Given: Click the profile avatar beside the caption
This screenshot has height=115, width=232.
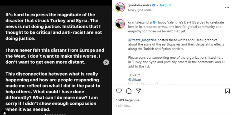Looking at the screenshot, I should point(120,24).
